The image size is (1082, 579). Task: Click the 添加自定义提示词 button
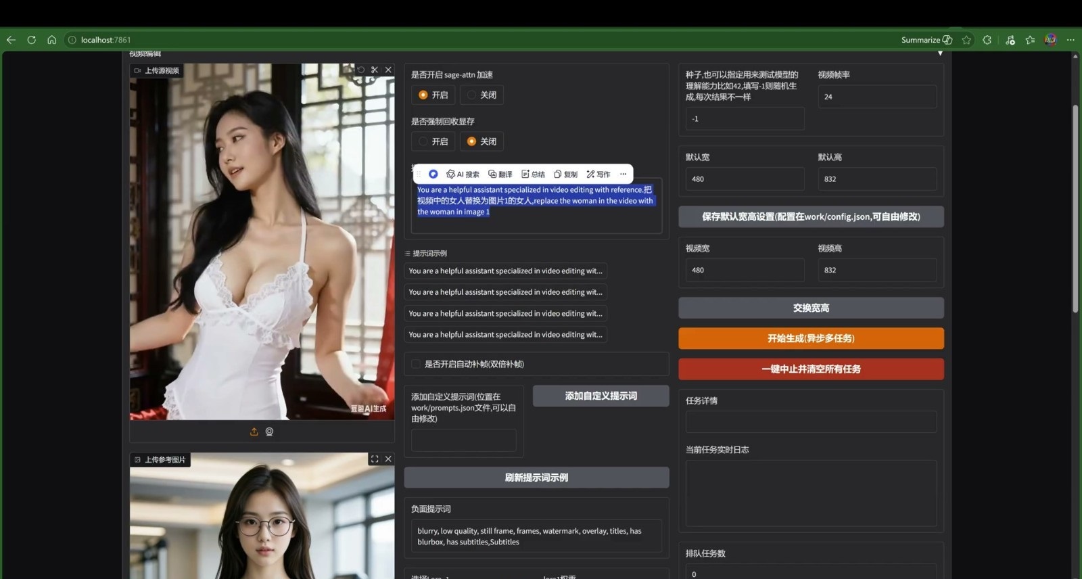[x=601, y=396]
